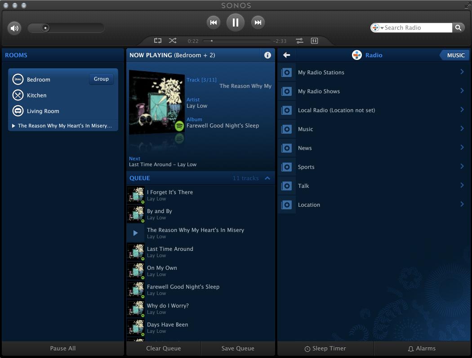Select the Bedroom room
472x358 pixels.
pos(39,80)
